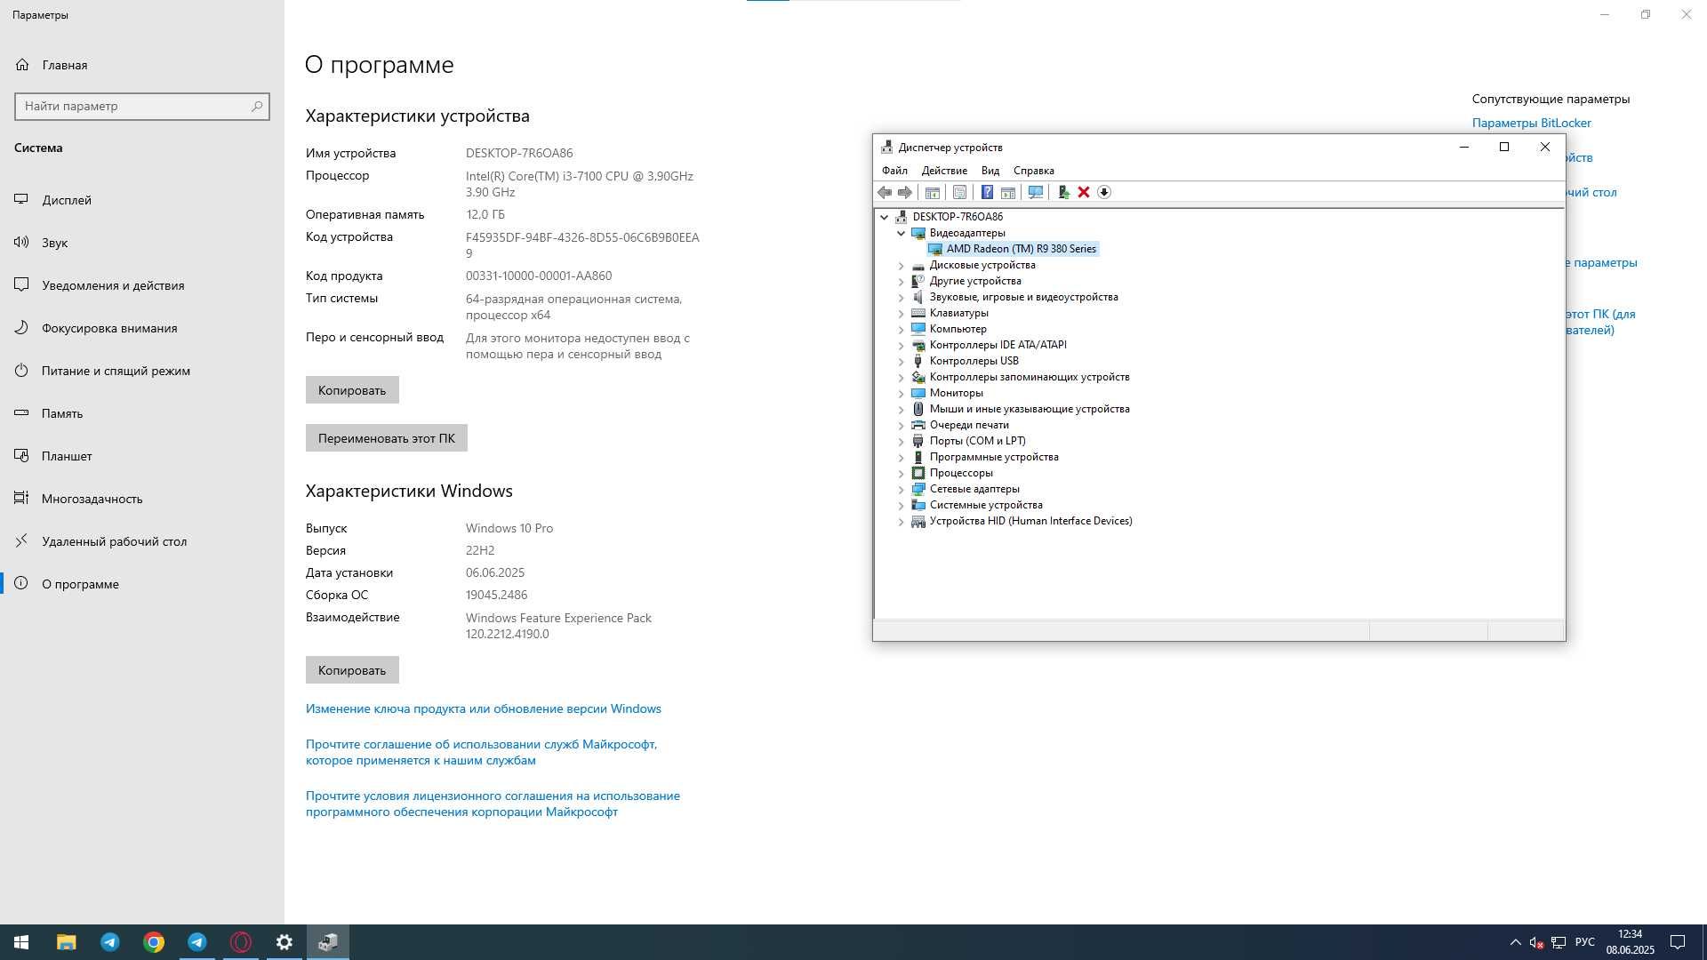Screen dimensions: 1707x960
Task: Expand Другие устройства
Action: click(x=901, y=281)
